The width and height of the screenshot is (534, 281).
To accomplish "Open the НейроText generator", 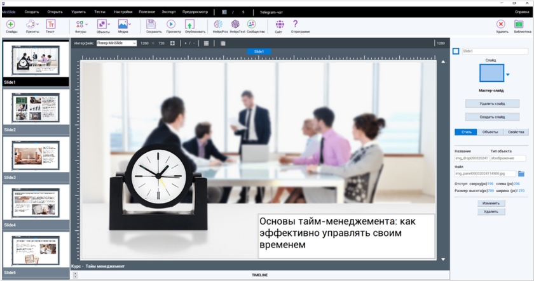I will (235, 24).
